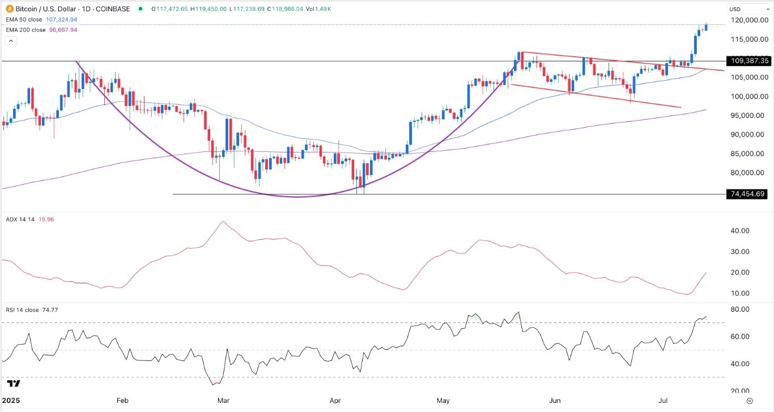The image size is (774, 412).
Task: Select the purple rounded-bottom curve drawing
Action: click(x=297, y=197)
